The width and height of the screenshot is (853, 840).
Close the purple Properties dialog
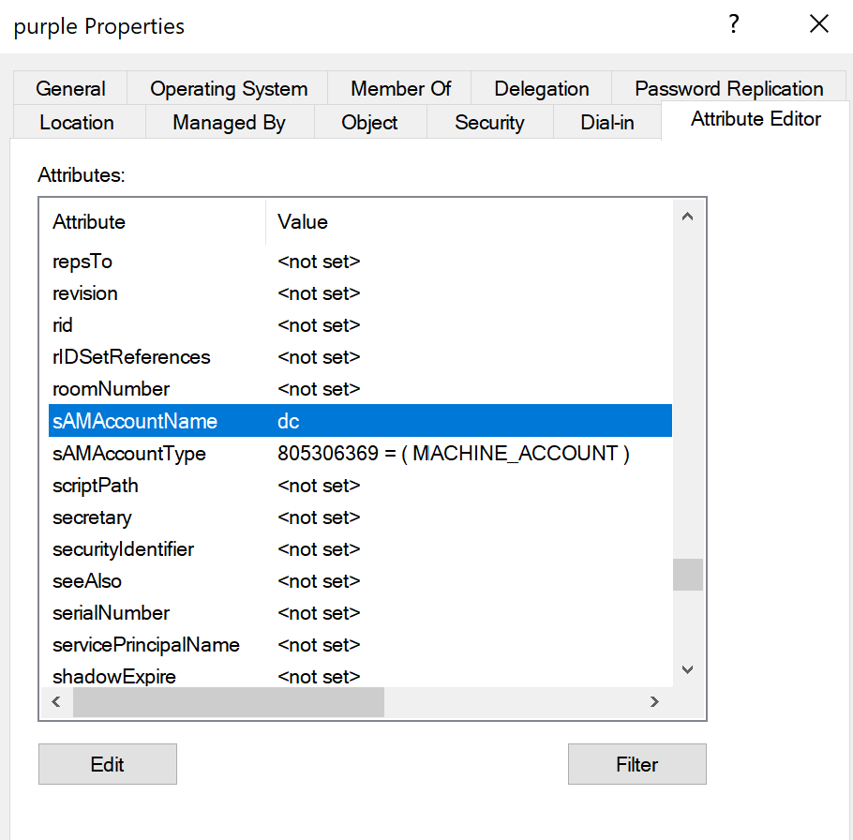coord(818,25)
